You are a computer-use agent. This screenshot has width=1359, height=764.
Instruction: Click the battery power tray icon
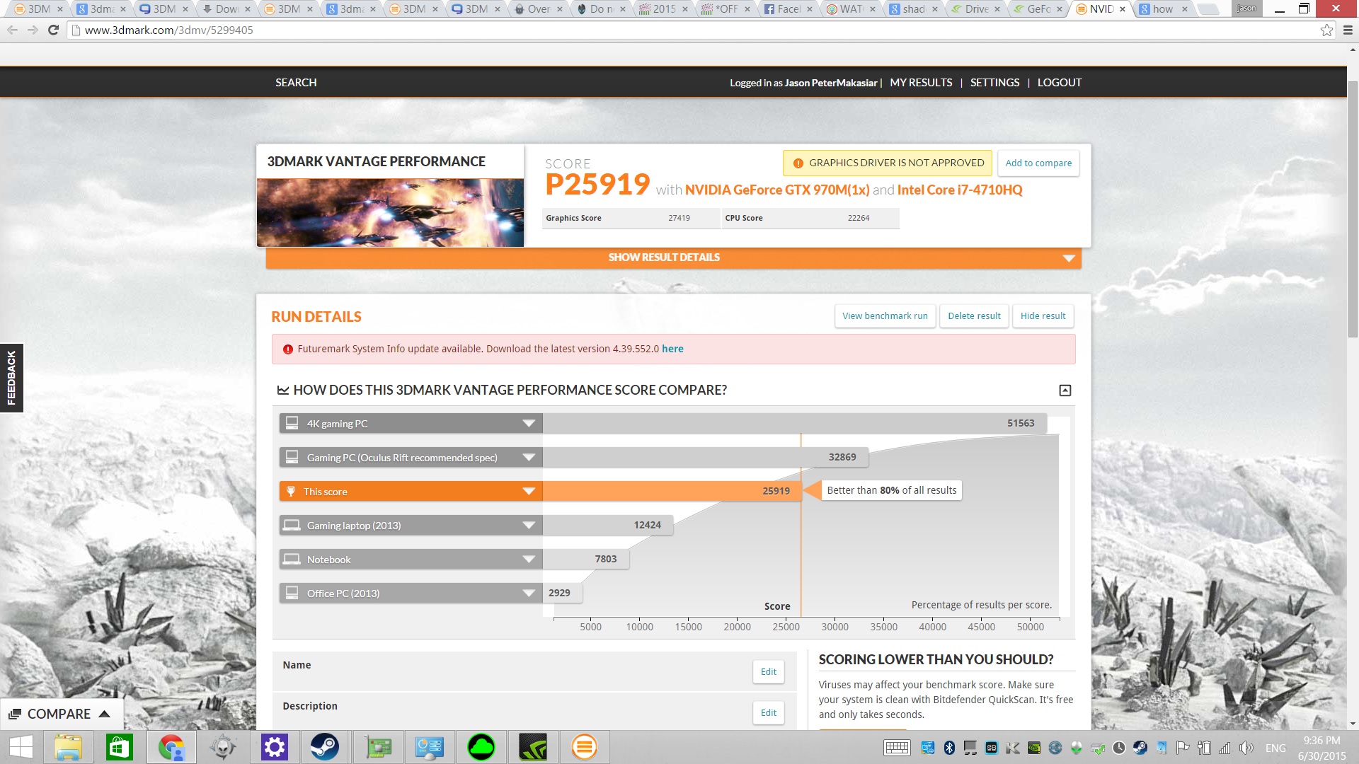pyautogui.click(x=1204, y=748)
